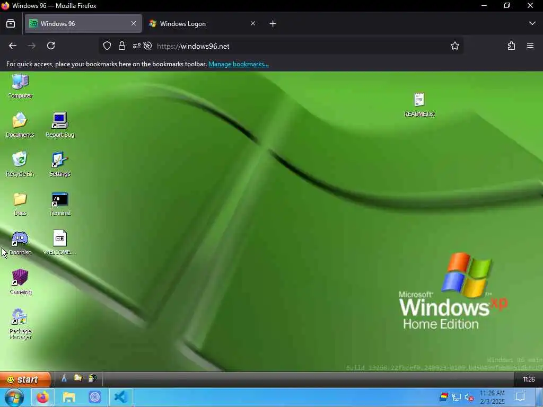Screen dimensions: 543x407
Task: Close the Windows Logon tab
Action: [x=253, y=23]
